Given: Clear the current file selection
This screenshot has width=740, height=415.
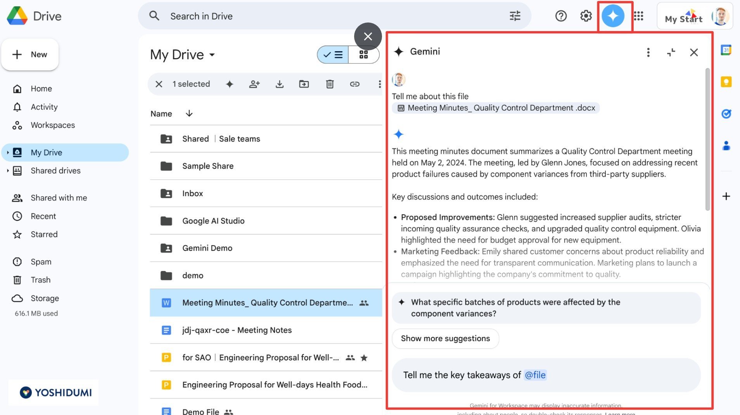Looking at the screenshot, I should (x=159, y=84).
